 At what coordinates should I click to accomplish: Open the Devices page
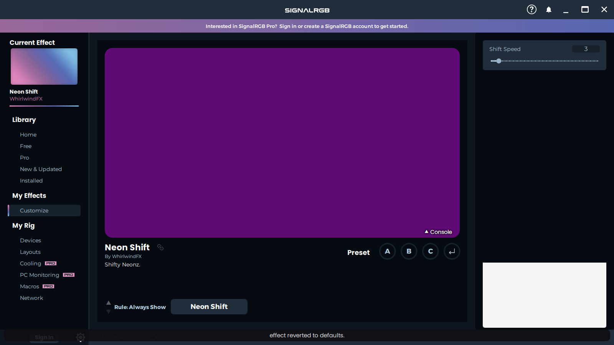click(x=30, y=240)
